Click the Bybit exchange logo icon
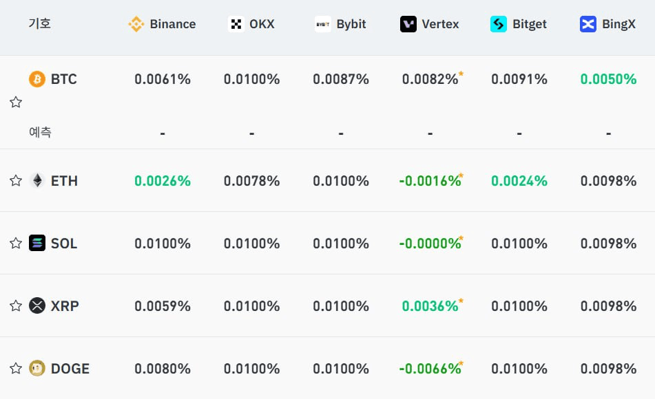This screenshot has height=399, width=655. pos(323,24)
